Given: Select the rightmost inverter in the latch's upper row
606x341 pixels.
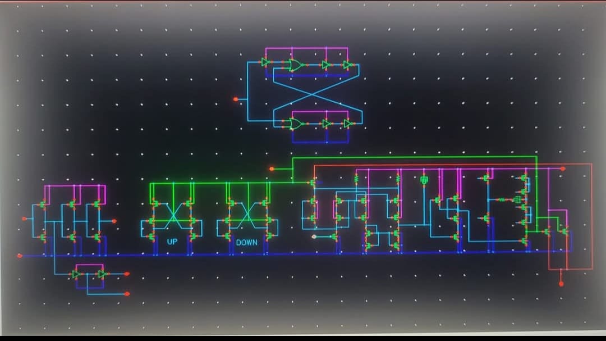Looking at the screenshot, I should point(347,65).
